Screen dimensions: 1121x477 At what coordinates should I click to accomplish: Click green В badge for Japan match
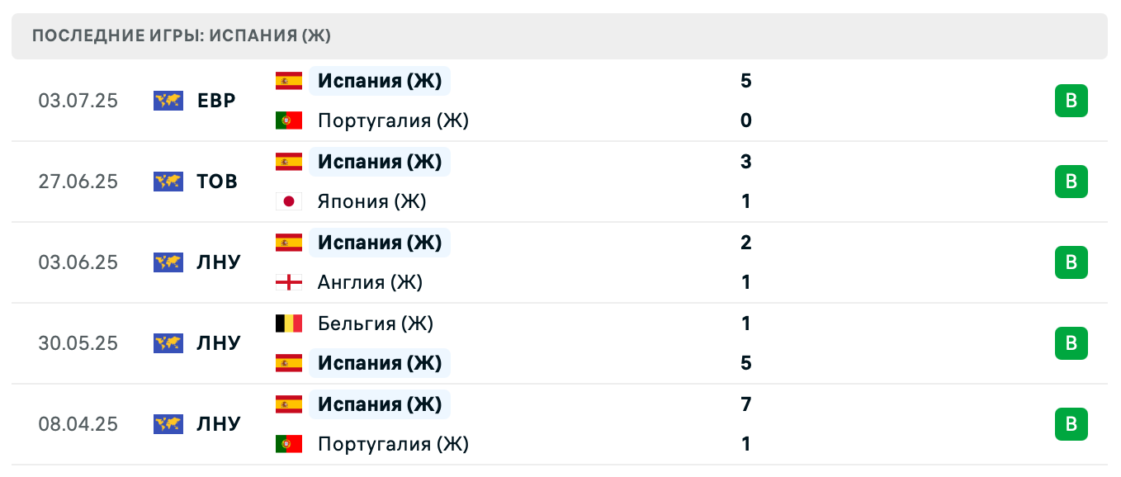coord(1071,182)
